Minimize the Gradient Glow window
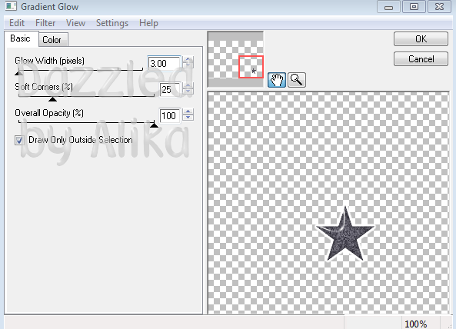 [388, 7]
